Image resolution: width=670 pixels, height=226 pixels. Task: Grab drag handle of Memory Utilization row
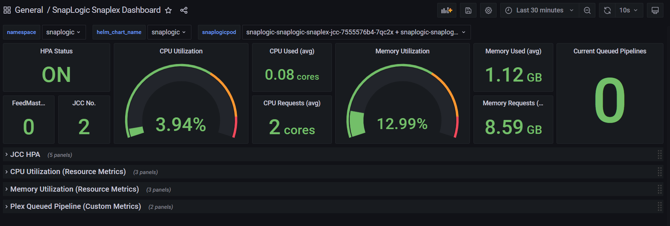659,189
